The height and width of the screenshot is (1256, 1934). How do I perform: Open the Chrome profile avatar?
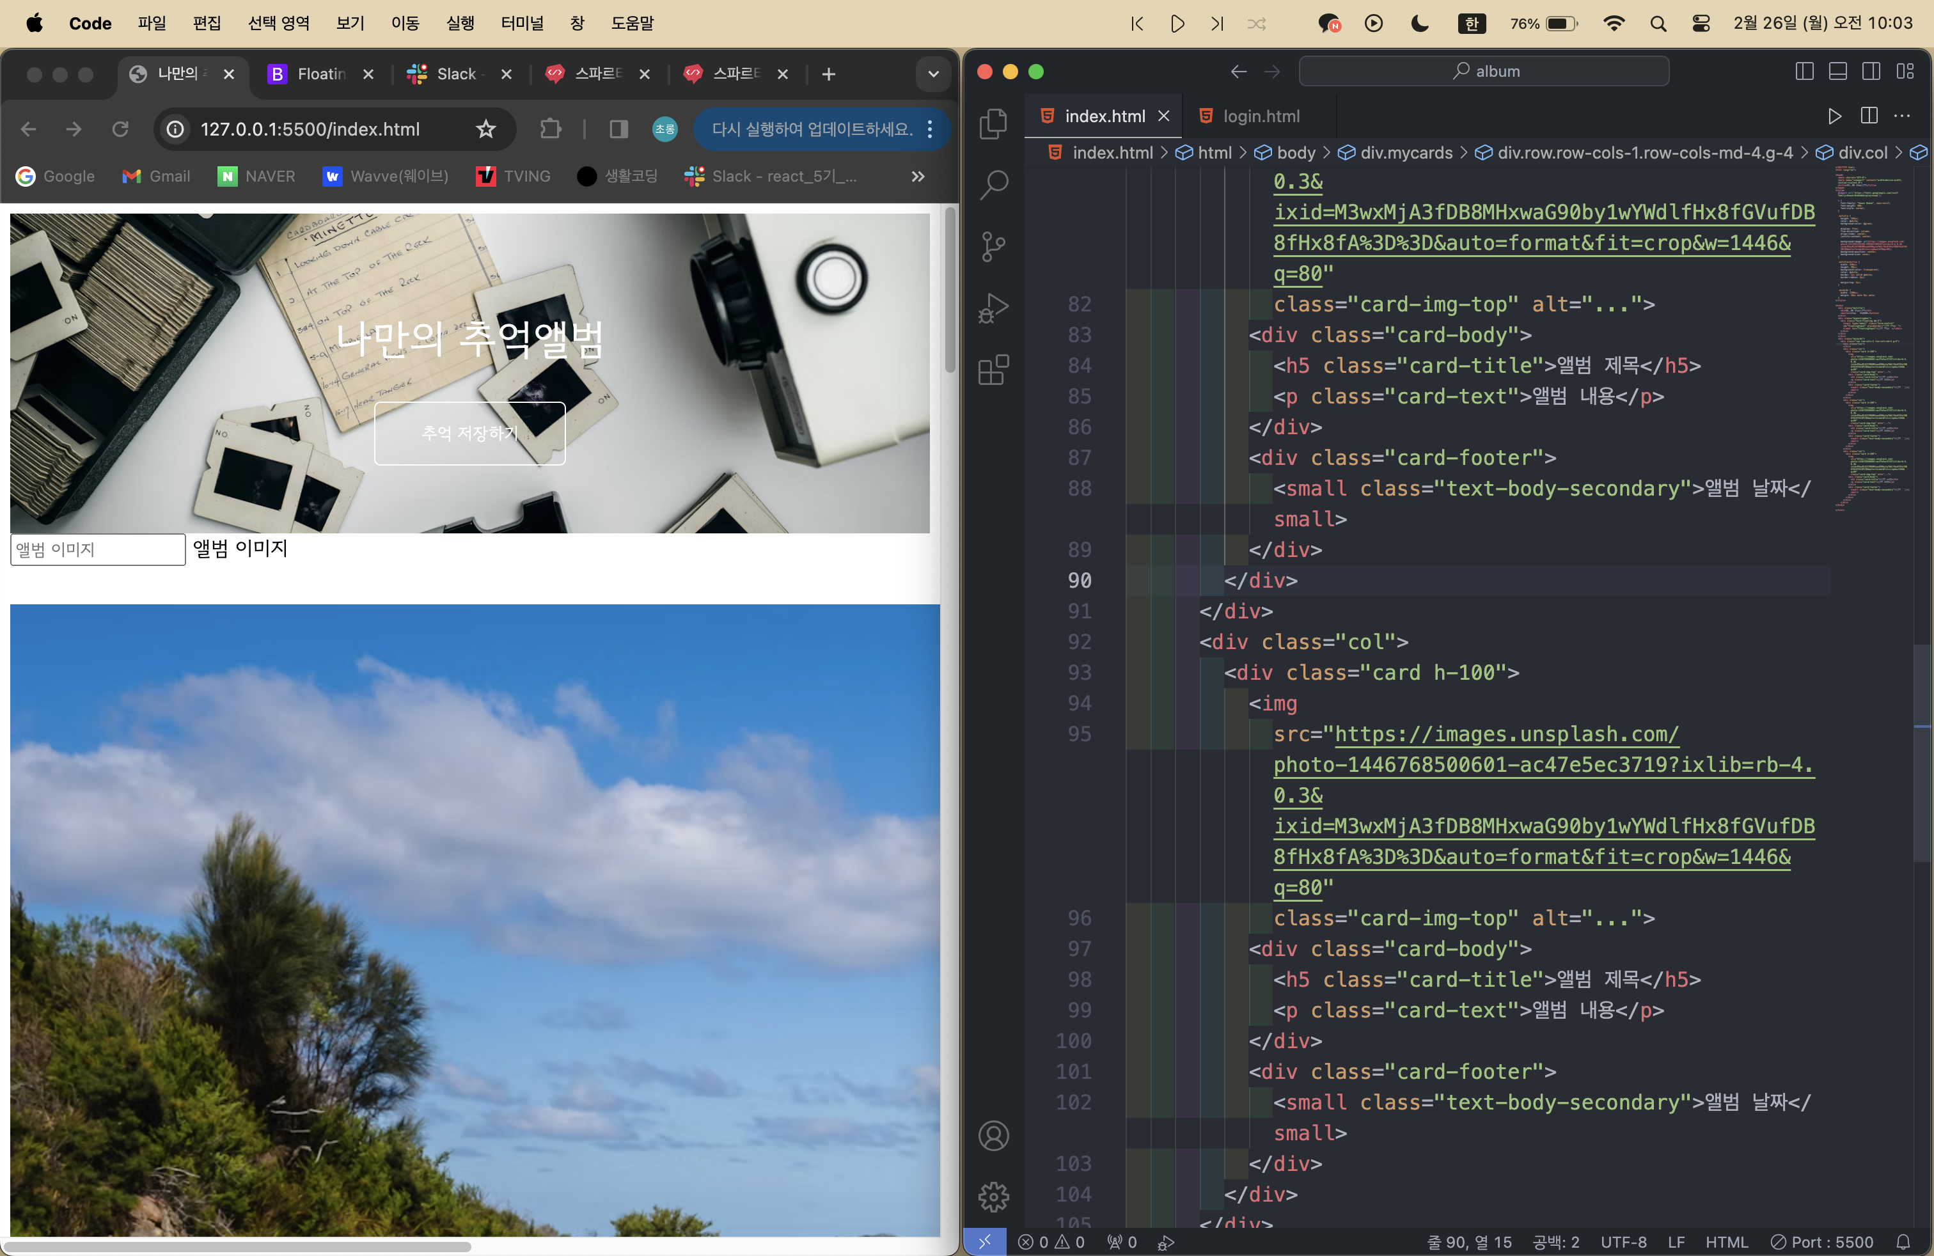coord(666,129)
